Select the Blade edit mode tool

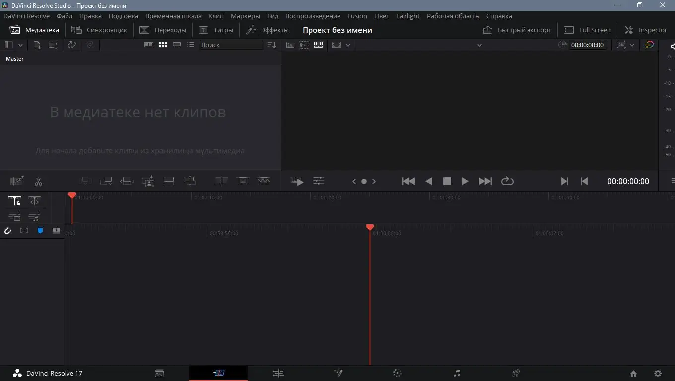(38, 181)
